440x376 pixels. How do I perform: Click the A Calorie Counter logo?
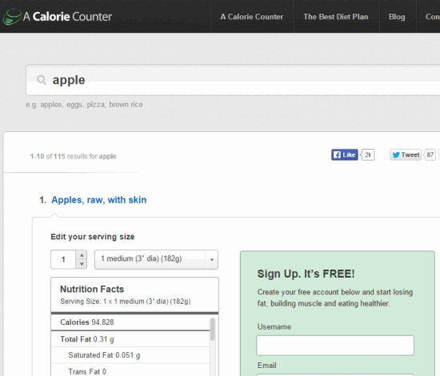coord(58,16)
